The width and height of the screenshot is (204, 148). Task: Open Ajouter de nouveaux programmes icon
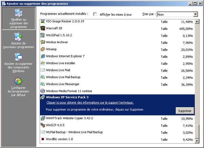point(18,37)
